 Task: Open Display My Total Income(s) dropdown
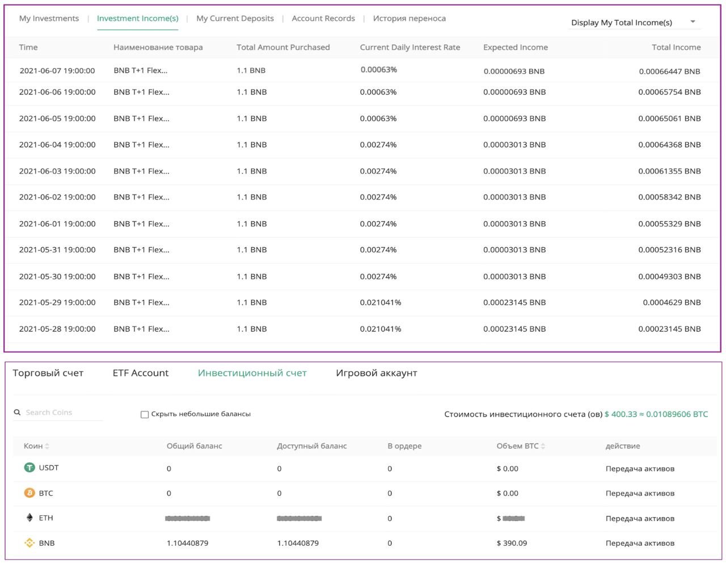pos(621,23)
